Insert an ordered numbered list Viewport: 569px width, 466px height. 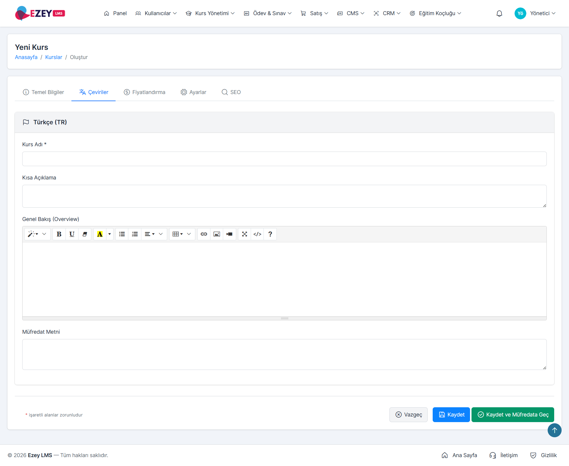click(x=135, y=234)
